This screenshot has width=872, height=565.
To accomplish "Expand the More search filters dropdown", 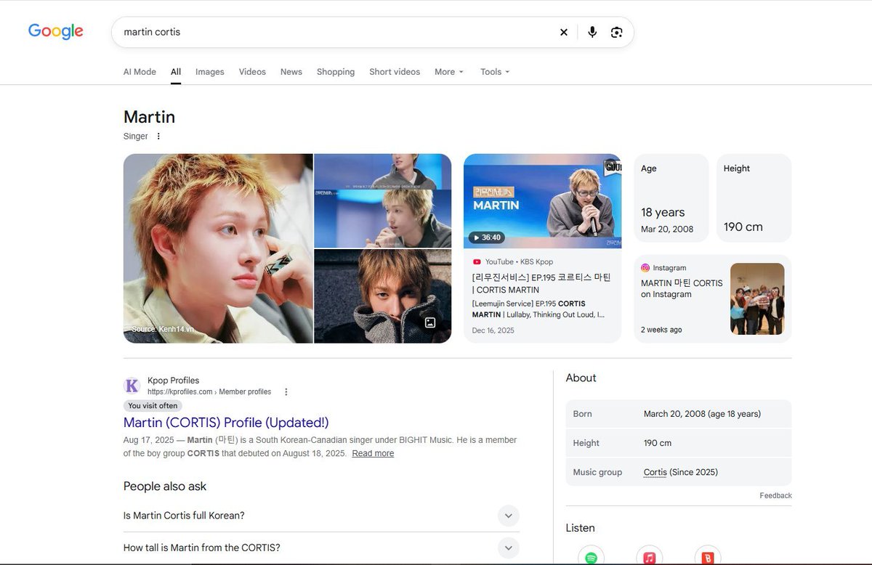I will [x=449, y=72].
